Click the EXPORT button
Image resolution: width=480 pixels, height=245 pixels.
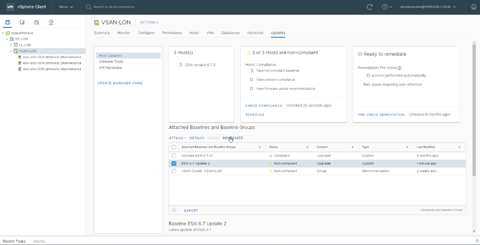tap(191, 211)
